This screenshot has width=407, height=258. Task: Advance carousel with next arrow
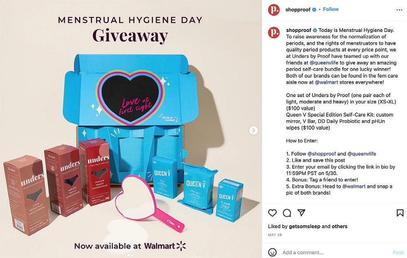coord(253,130)
